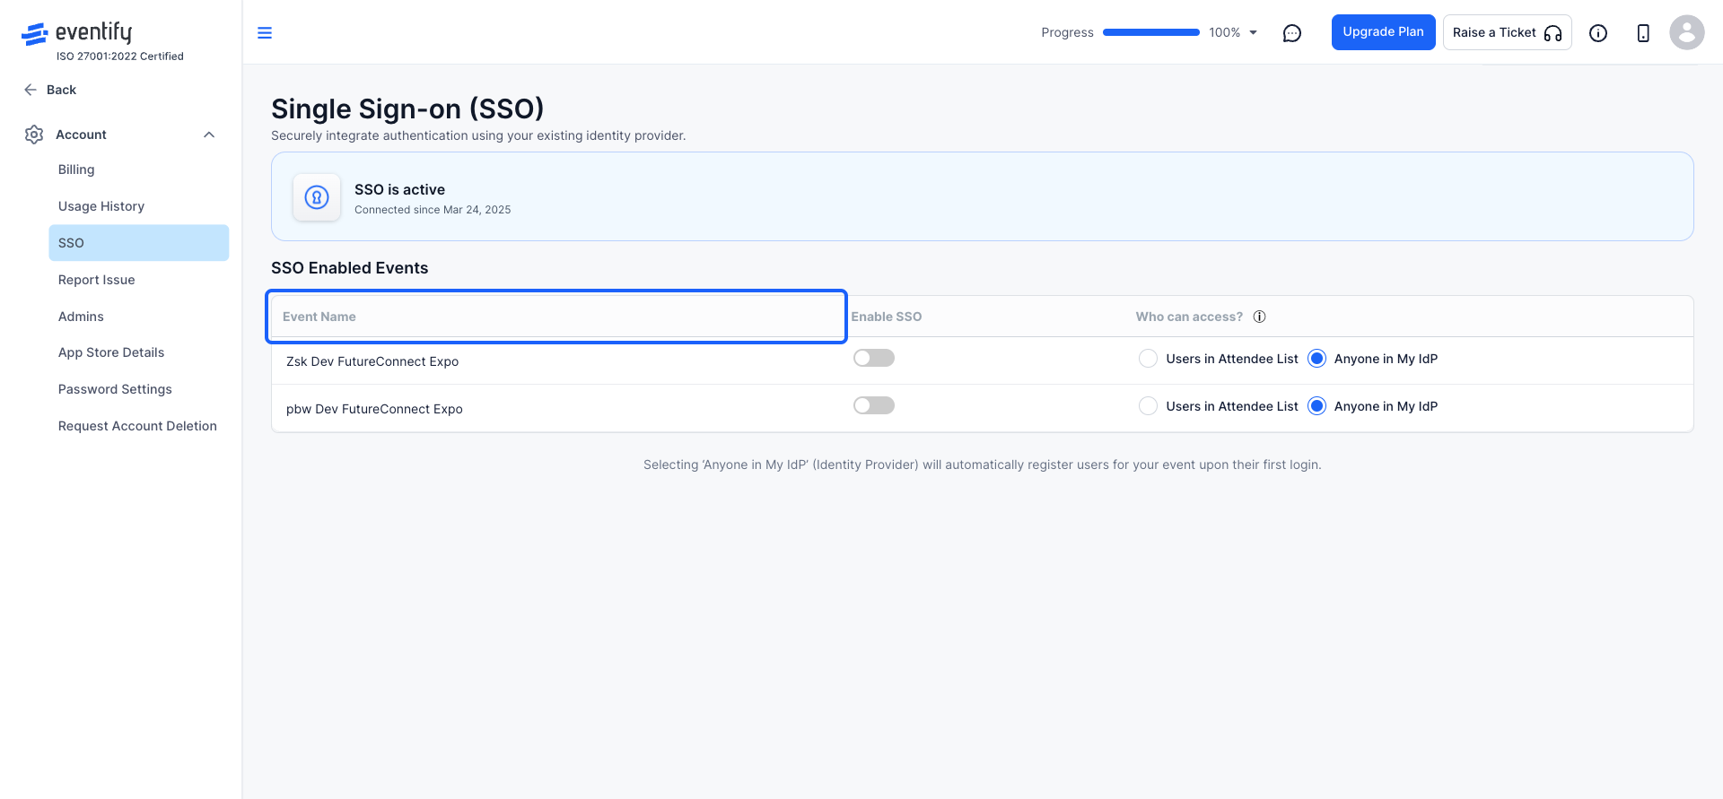Select Users in Attendee List for Zsk Dev
The image size is (1723, 799).
point(1148,359)
